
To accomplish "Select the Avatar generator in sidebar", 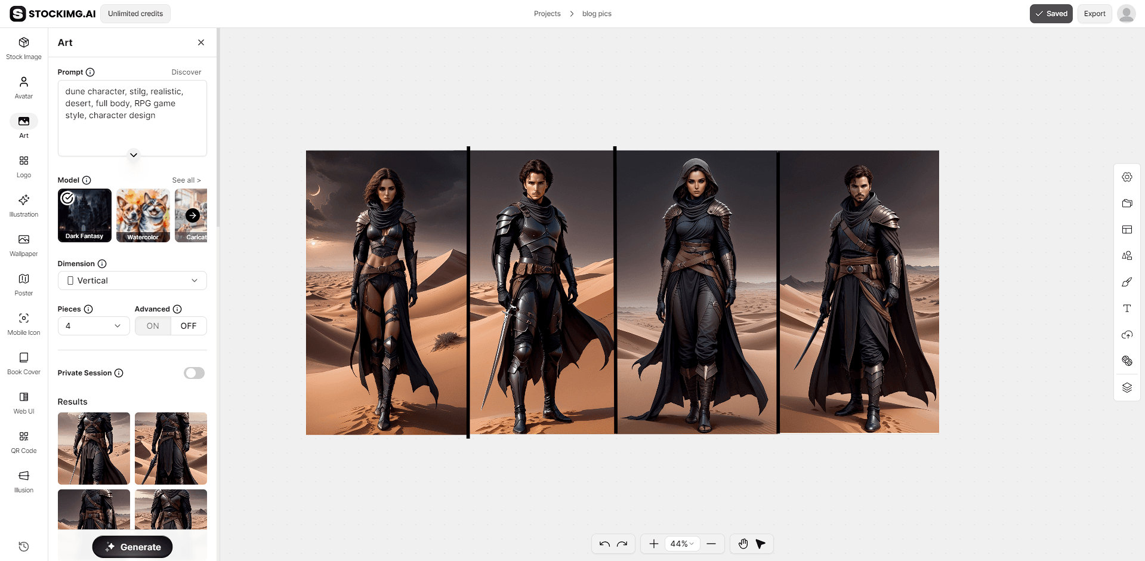I will [x=24, y=88].
